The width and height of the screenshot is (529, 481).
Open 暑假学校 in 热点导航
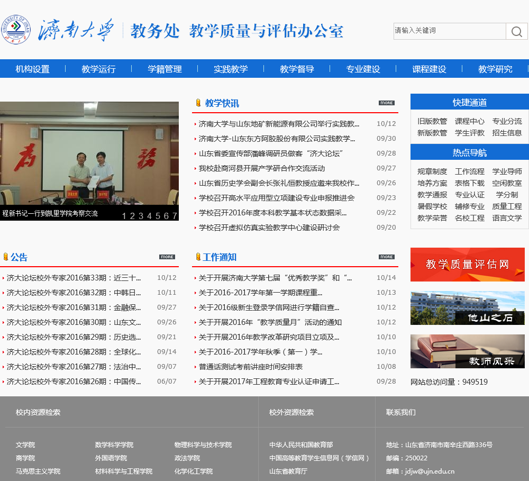point(432,206)
